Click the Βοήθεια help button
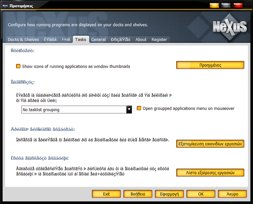The width and height of the screenshot is (253, 204). [138, 194]
